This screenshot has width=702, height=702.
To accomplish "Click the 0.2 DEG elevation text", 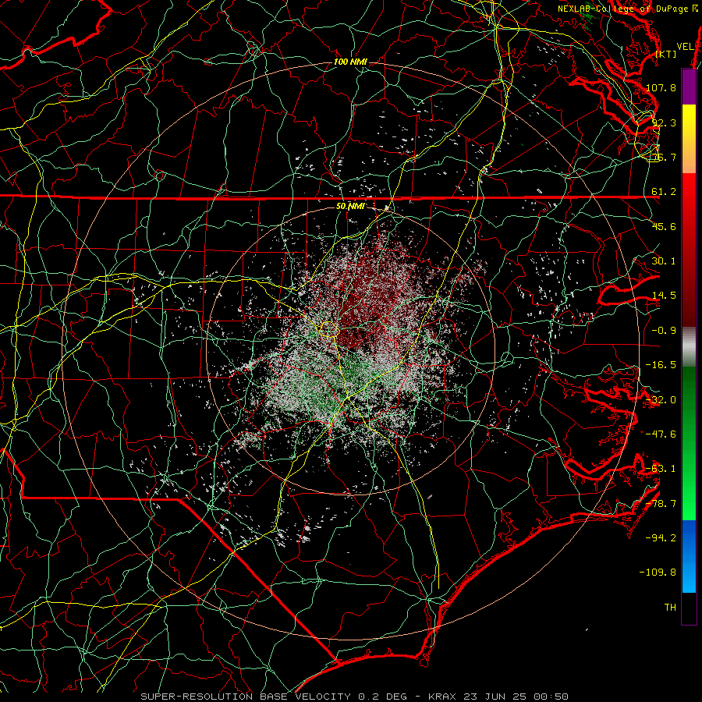I will tap(382, 697).
